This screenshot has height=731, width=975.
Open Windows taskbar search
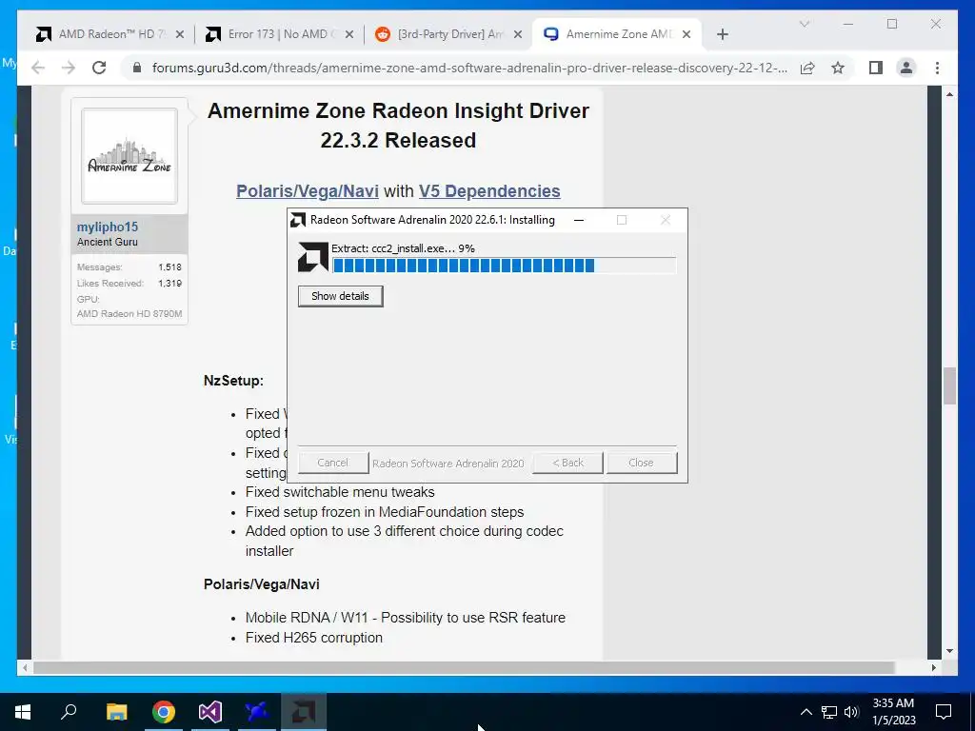pos(70,712)
